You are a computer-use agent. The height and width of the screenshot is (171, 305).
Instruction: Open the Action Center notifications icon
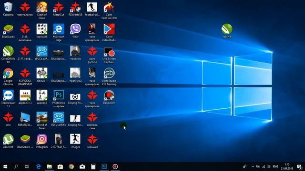(299, 167)
